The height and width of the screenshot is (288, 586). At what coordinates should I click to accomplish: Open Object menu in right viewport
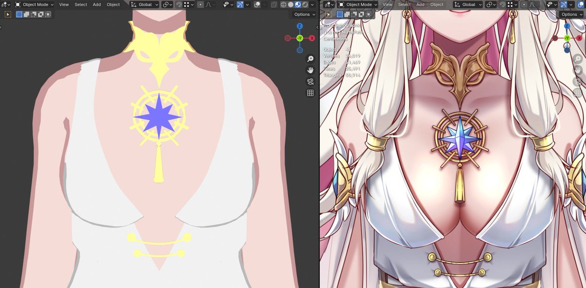pyautogui.click(x=437, y=4)
